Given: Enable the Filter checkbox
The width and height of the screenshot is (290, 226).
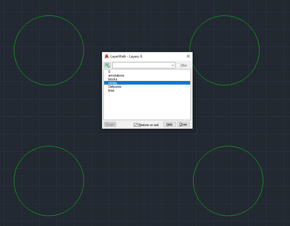Looking at the screenshot, I should tap(178, 65).
